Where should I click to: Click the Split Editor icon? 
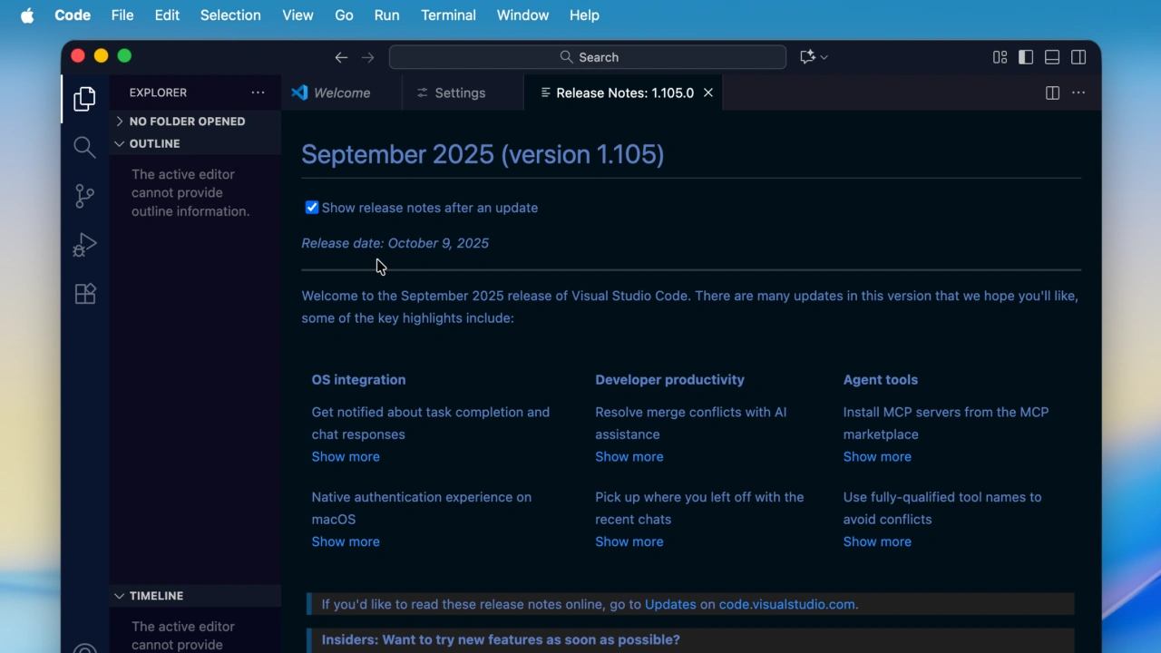pos(1052,93)
